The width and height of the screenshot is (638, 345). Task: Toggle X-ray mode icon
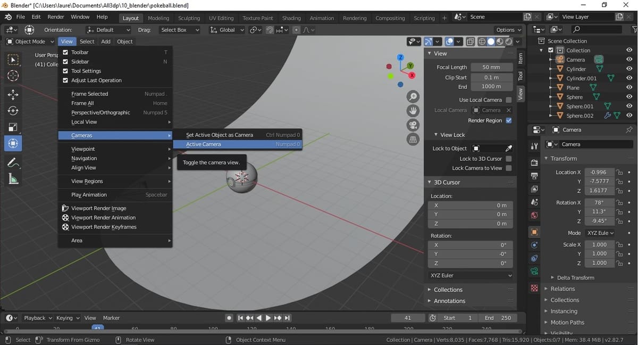[471, 42]
